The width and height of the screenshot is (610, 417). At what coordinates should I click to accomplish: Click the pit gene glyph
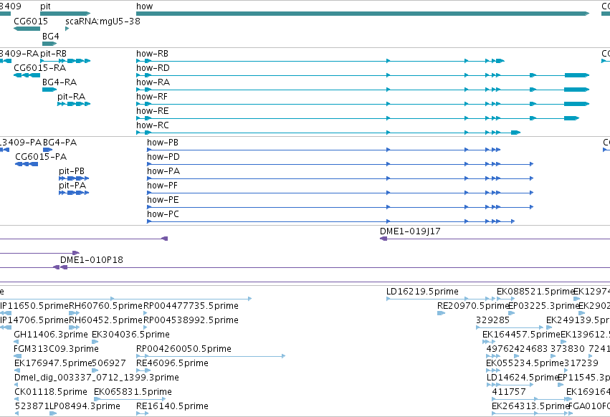[x=65, y=14]
